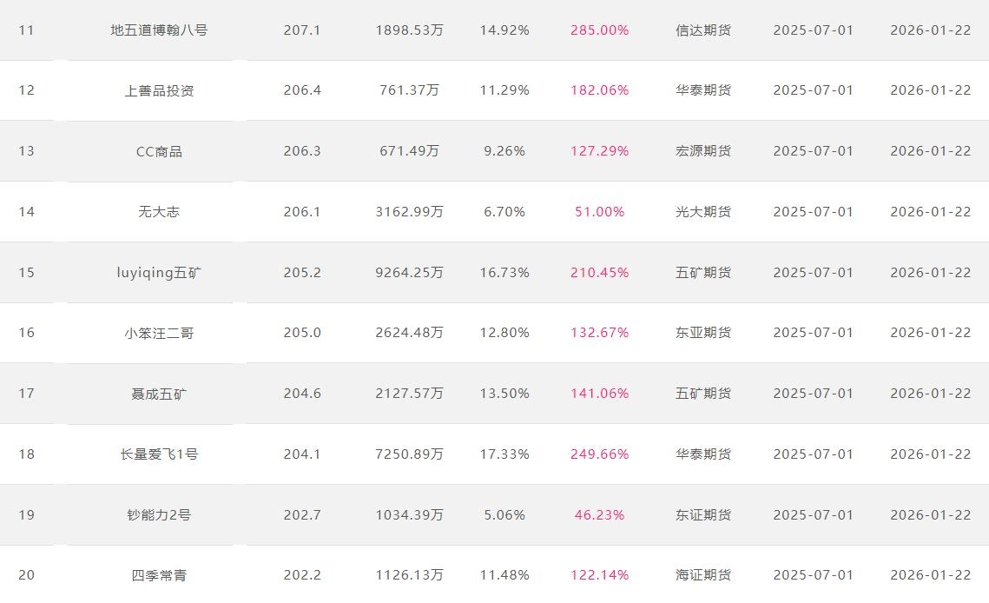Select the rank number 20 cell
The width and height of the screenshot is (989, 603).
27,575
